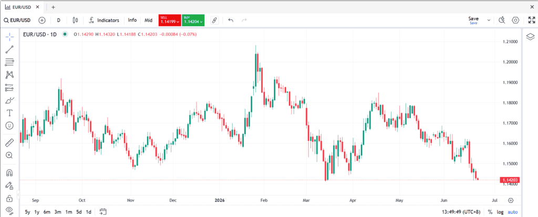Toggle magnet snap mode
Viewport: 538px width, 217px height.
pos(9,173)
